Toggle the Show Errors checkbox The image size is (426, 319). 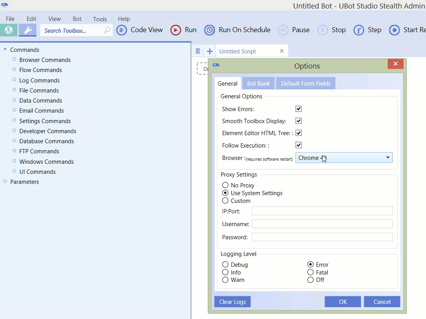tap(299, 109)
